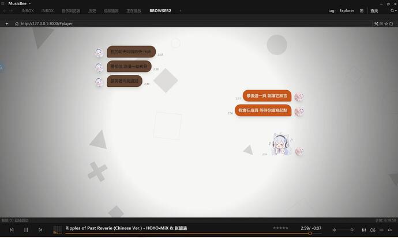The width and height of the screenshot is (398, 238).
Task: Select the BROWSER2 tab
Action: pos(160,11)
